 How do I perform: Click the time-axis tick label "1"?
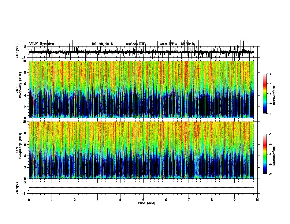click(x=52, y=200)
